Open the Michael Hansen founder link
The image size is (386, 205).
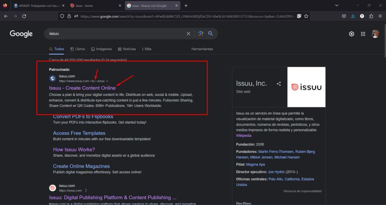287,157
